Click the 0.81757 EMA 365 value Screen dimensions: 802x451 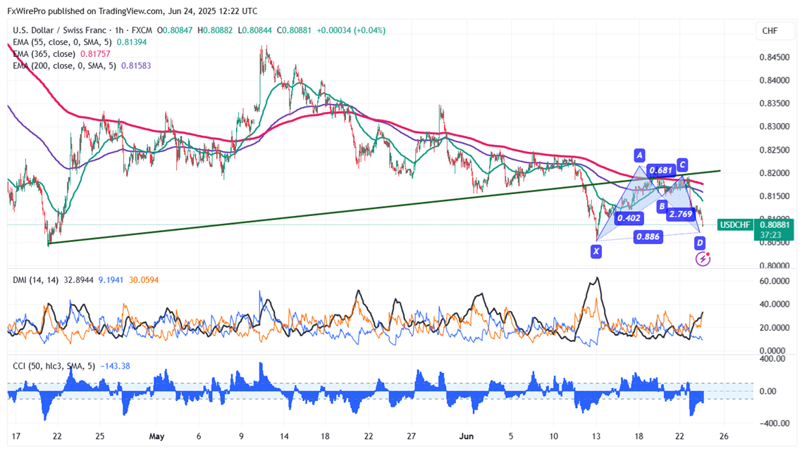point(94,53)
